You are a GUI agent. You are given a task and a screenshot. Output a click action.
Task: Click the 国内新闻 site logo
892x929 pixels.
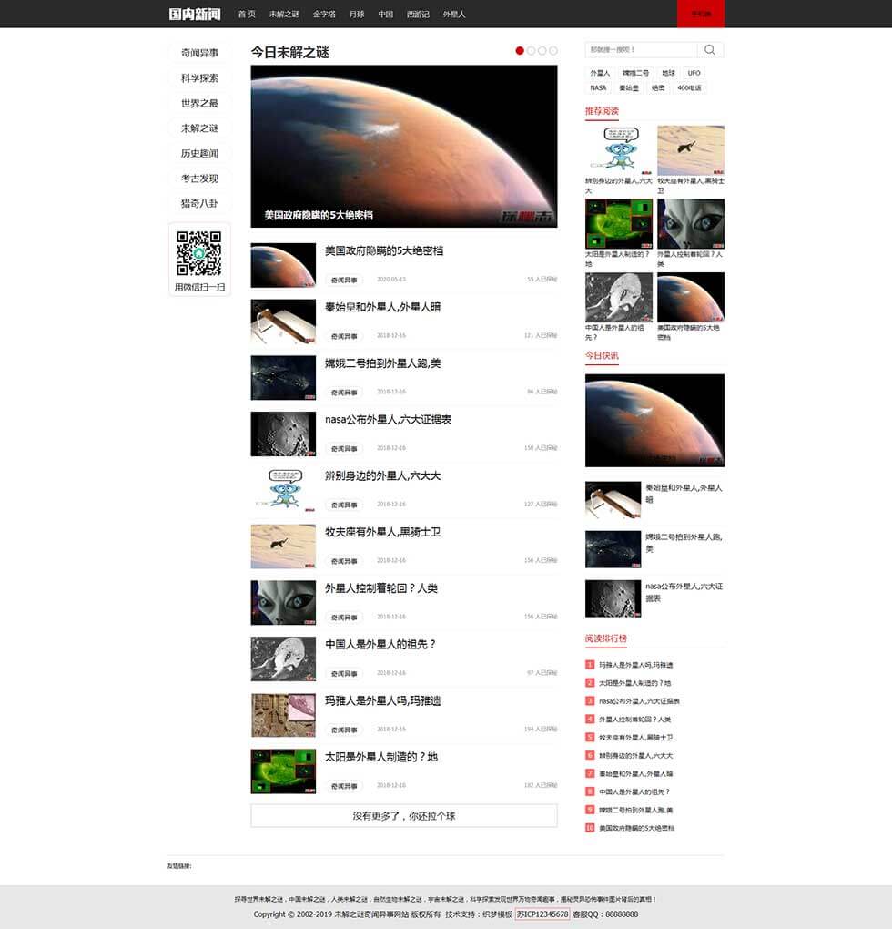(x=195, y=14)
